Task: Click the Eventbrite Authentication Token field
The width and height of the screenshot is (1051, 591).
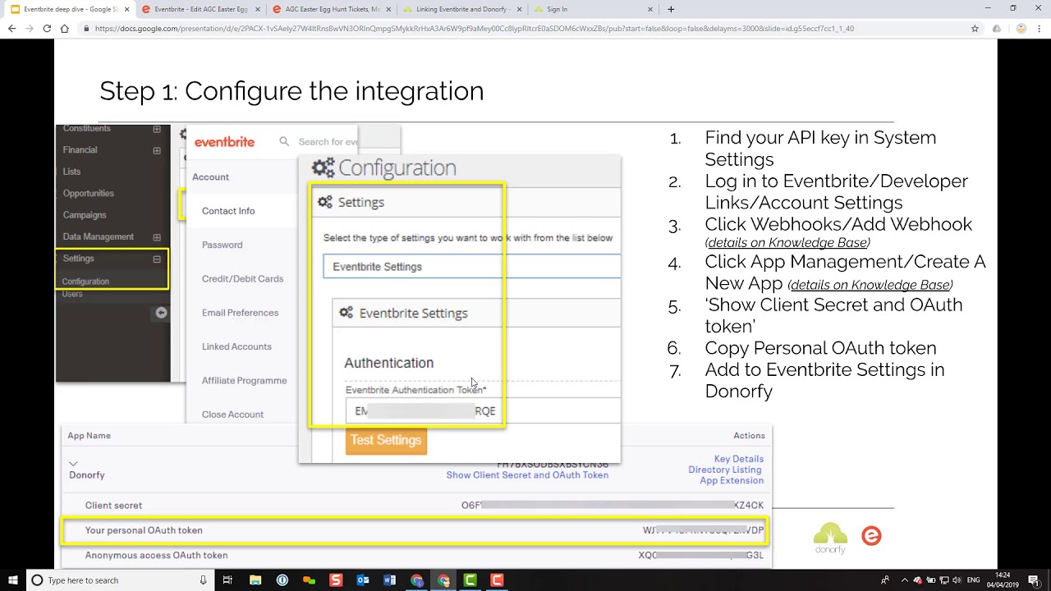Action: [482, 410]
